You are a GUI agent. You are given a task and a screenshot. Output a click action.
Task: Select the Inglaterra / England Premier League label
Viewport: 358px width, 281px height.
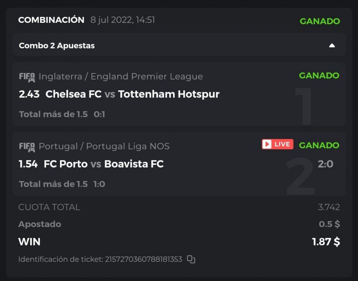(121, 77)
